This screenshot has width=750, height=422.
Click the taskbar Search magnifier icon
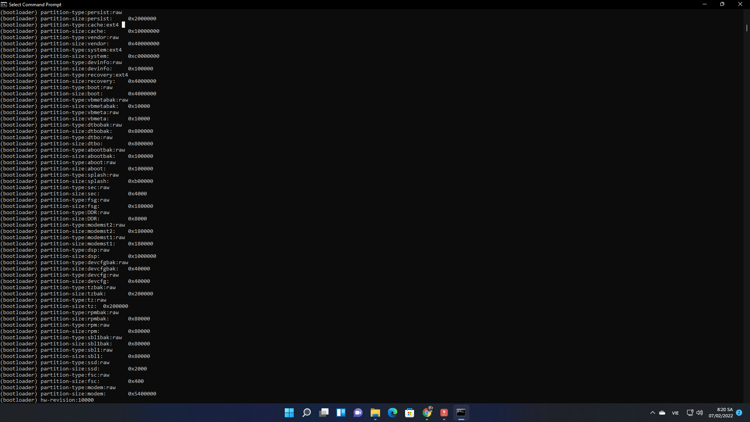(x=307, y=413)
